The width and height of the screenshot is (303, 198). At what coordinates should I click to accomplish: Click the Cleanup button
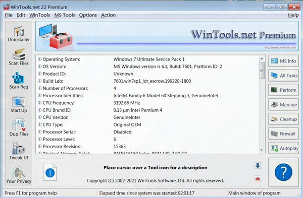(283, 119)
